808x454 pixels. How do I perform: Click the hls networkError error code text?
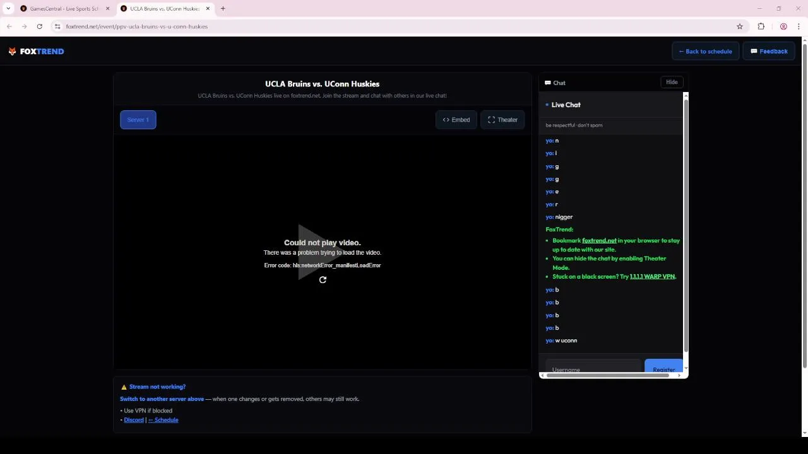[323, 265]
